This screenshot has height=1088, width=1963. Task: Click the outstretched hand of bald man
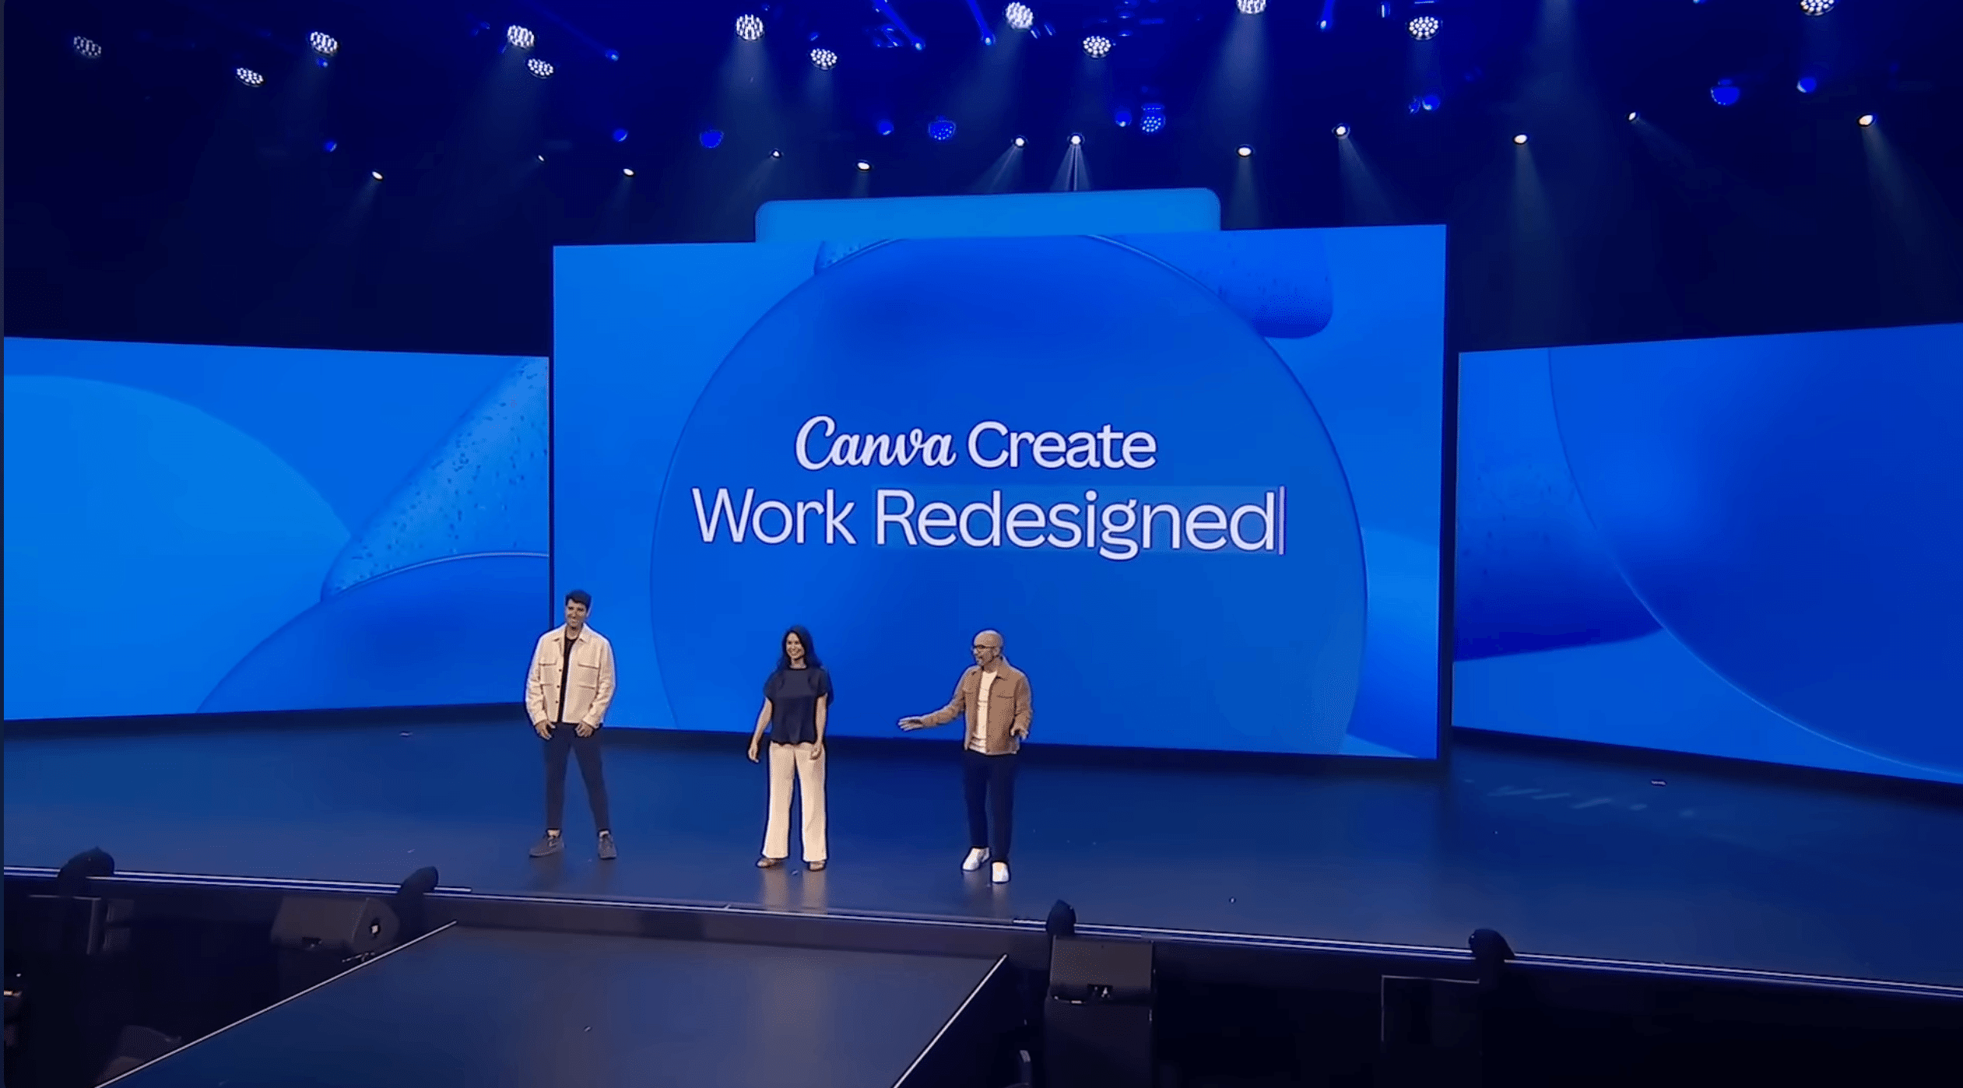(909, 724)
